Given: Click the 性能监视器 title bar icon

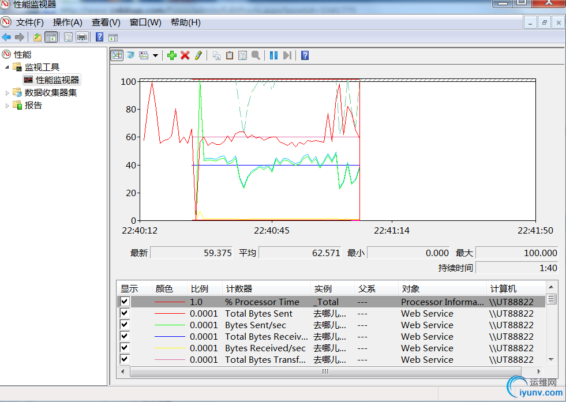Looking at the screenshot, I should [x=5, y=4].
